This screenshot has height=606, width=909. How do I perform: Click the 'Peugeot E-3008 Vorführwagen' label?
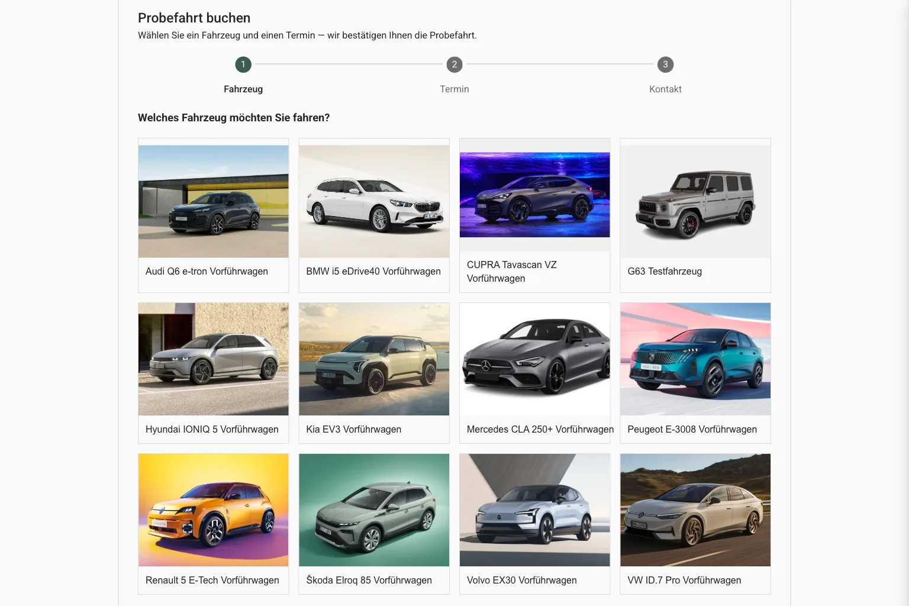pyautogui.click(x=692, y=430)
